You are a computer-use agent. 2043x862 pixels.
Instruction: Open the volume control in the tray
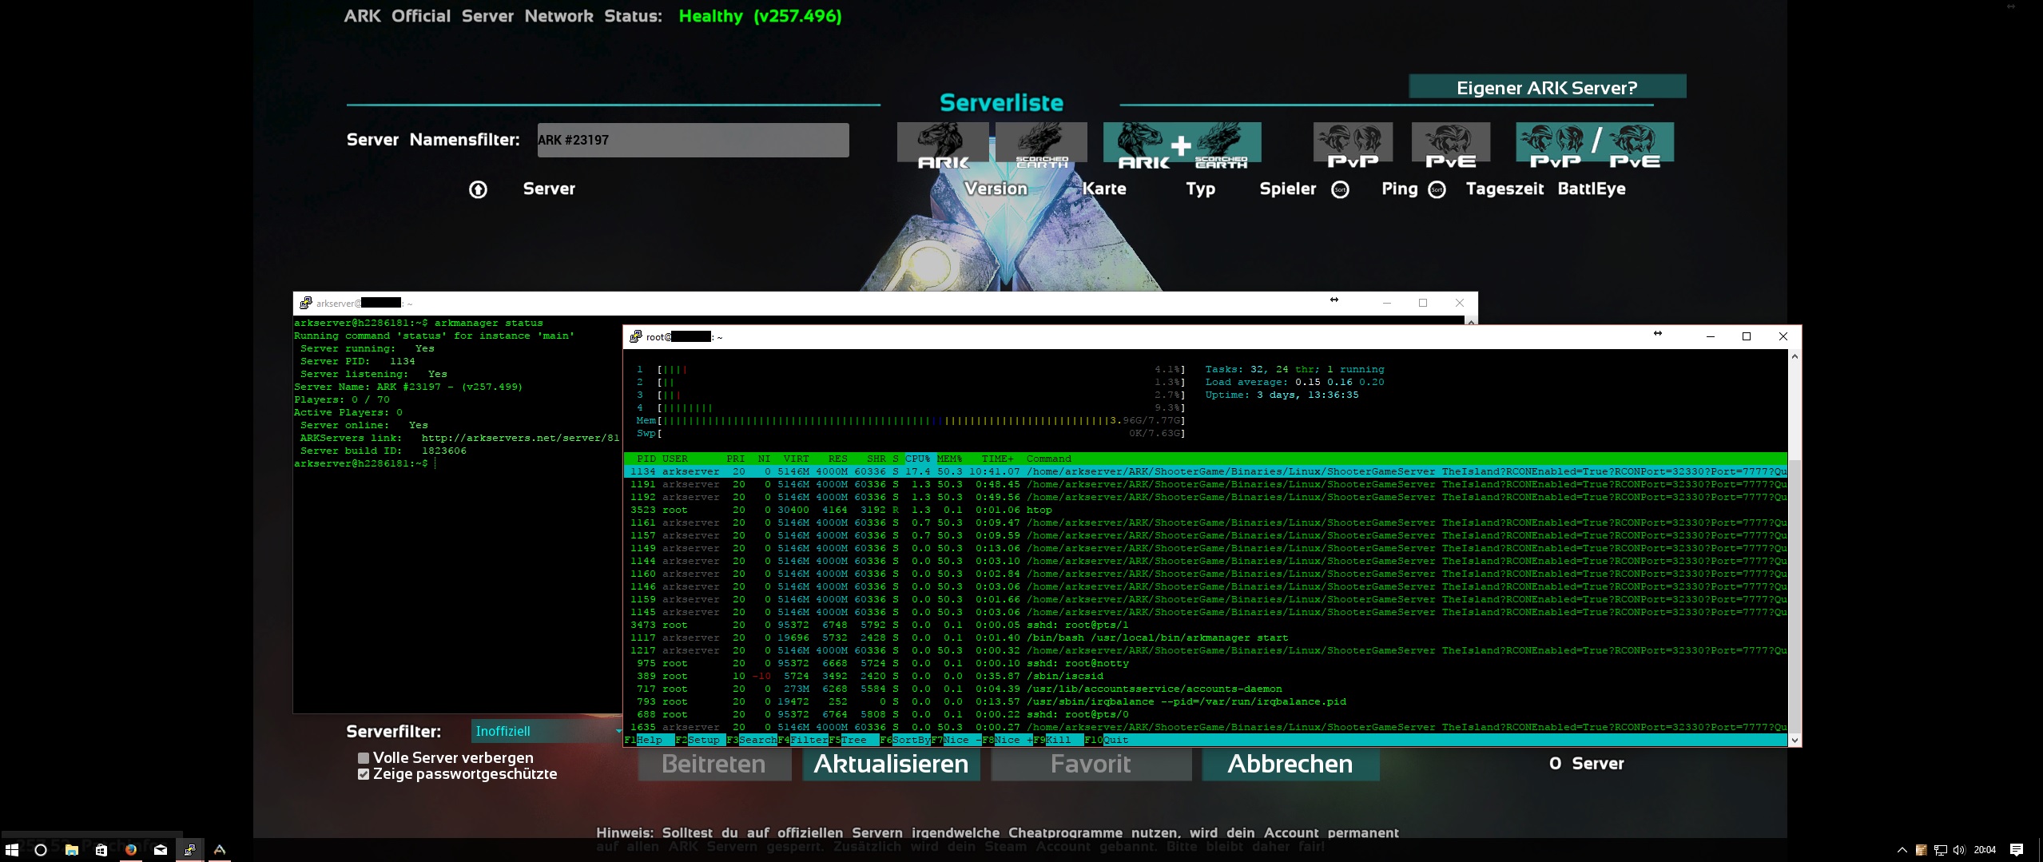(1958, 850)
